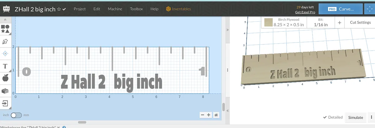The image size is (375, 128).
Task: Open the Project menu
Action: tap(80, 9)
